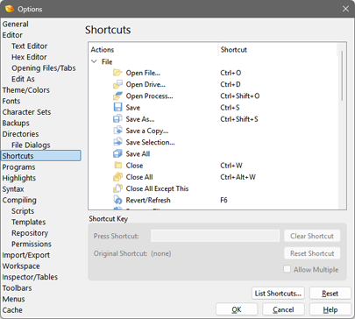This screenshot has width=355, height=319.
Task: Confirm with the OK button
Action: (x=237, y=309)
